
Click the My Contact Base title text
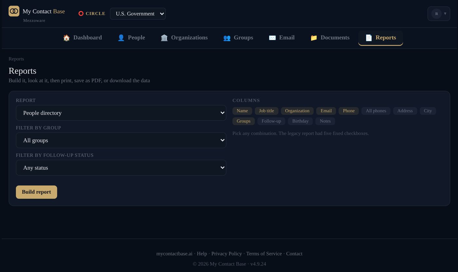pyautogui.click(x=44, y=11)
